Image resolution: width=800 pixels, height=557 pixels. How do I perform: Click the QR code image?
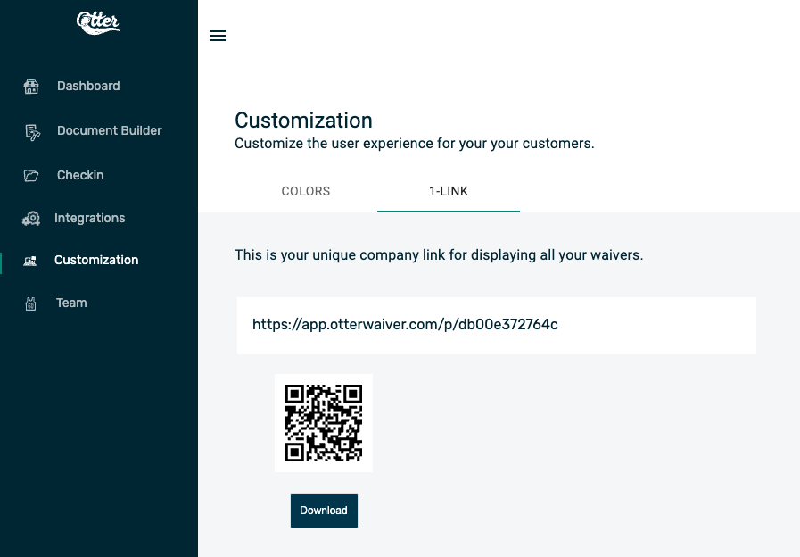pyautogui.click(x=324, y=423)
